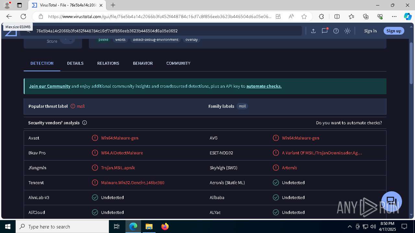This screenshot has width=415, height=233.
Task: Click the Skyhigh (SWG) warning icon
Action: tap(276, 168)
